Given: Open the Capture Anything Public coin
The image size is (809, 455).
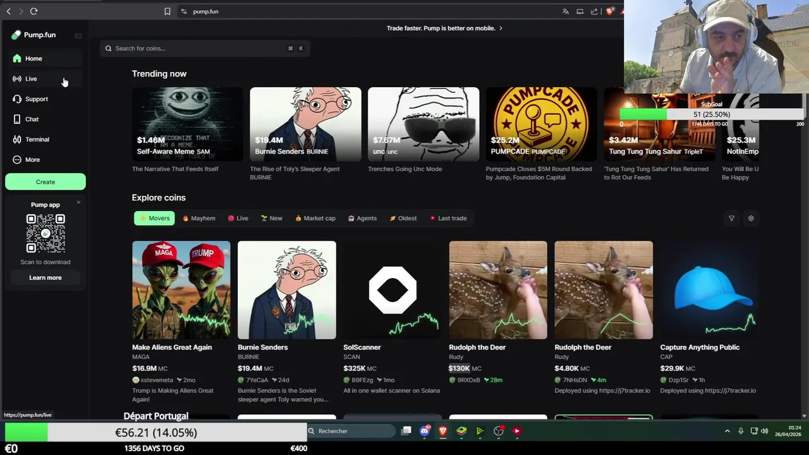Looking at the screenshot, I should tap(710, 290).
